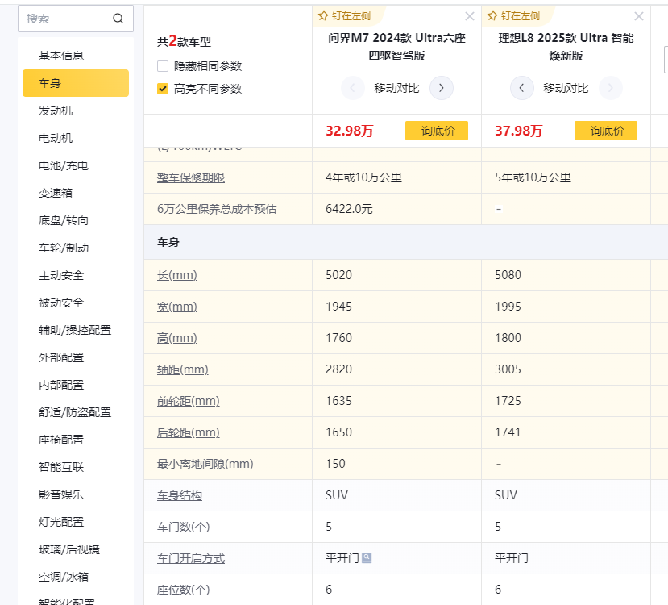Viewport: 668px width, 605px height.
Task: Open 整车保修期限 parameter explanation
Action: 191,177
